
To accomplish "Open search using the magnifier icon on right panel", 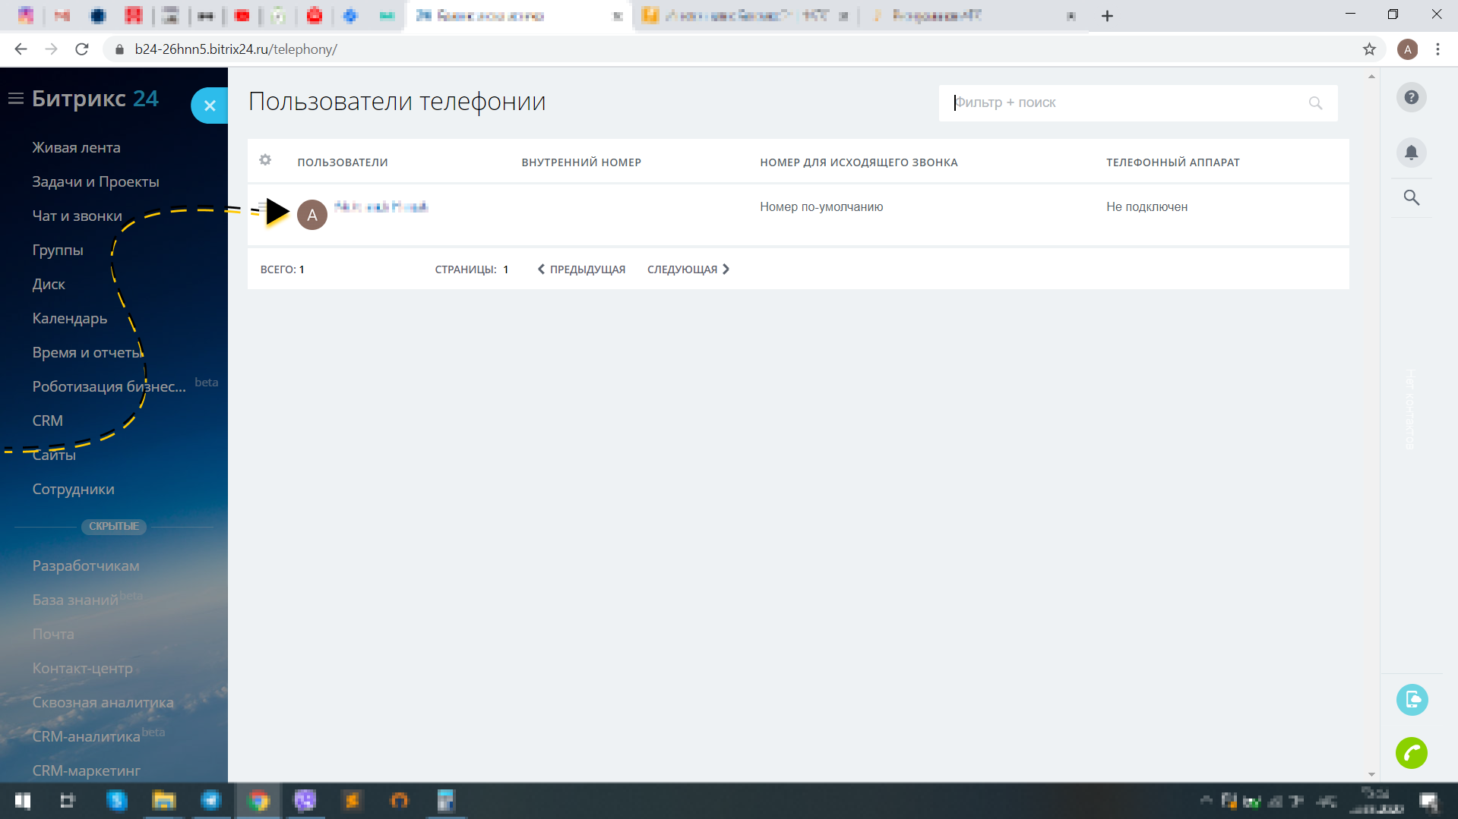I will coord(1411,197).
